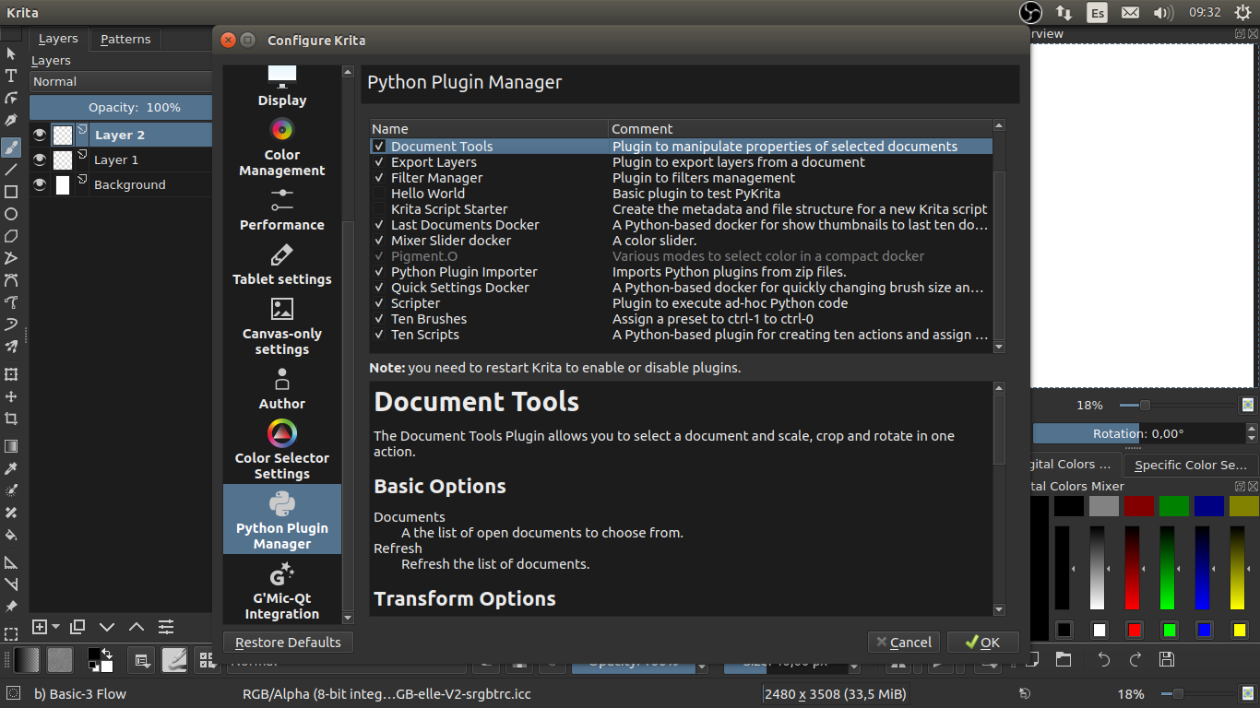Open the Normal blending mode dropdown
Viewport: 1260px width, 708px height.
click(120, 81)
